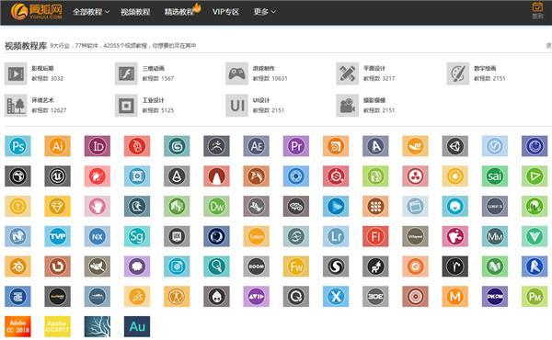The image size is (552, 340).
Task: Click the 教程数 3217 count text
Action: 379,78
